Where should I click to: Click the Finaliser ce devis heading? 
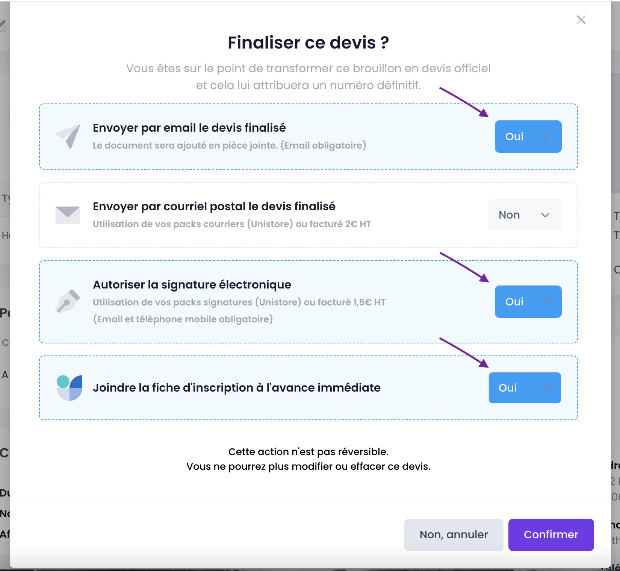pyautogui.click(x=308, y=43)
